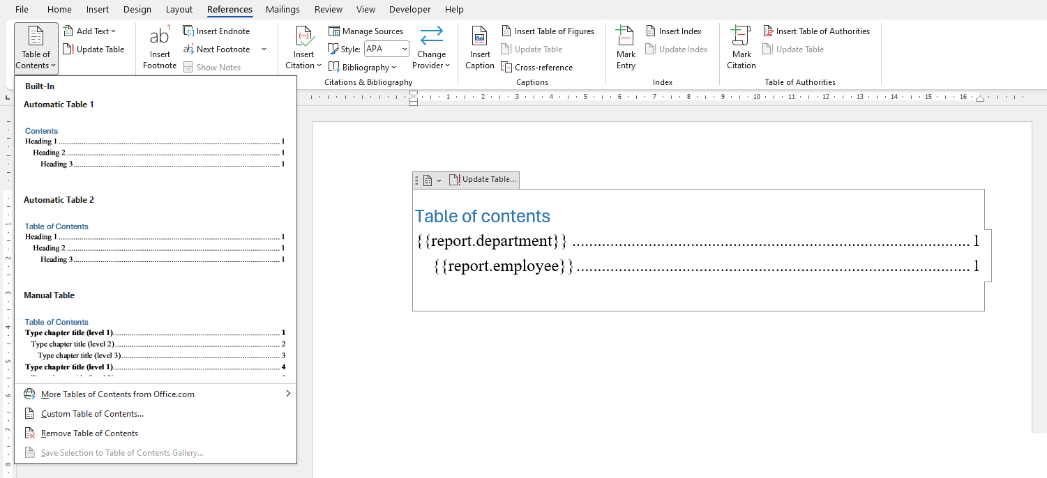This screenshot has height=478, width=1047.
Task: Click the right indent marker on ruler
Action: [980, 99]
